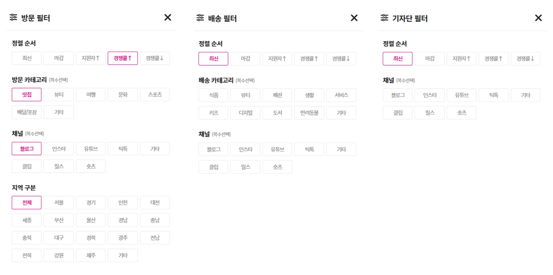Enable 유튜브 channel in 배송 필터

pyautogui.click(x=277, y=149)
